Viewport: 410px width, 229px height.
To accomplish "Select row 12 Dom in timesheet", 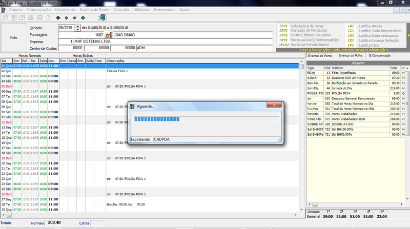I will pyautogui.click(x=150, y=122).
